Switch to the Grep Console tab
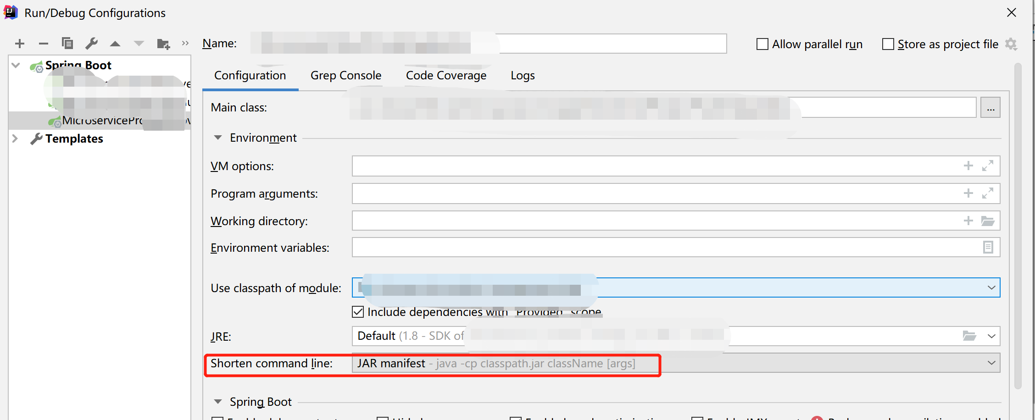Viewport: 1035px width, 420px height. 346,75
